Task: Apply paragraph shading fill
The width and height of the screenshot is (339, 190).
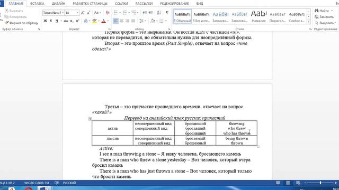Action: pos(153,21)
